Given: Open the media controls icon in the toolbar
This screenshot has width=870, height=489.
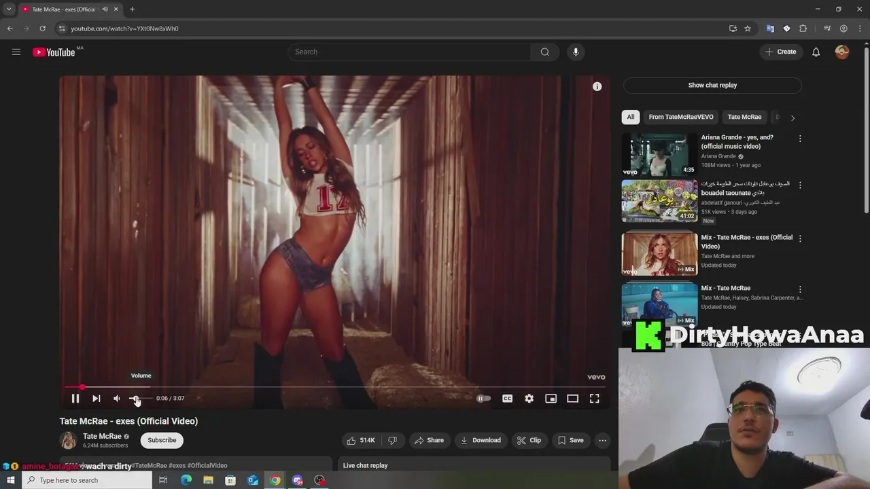Looking at the screenshot, I should 827,29.
